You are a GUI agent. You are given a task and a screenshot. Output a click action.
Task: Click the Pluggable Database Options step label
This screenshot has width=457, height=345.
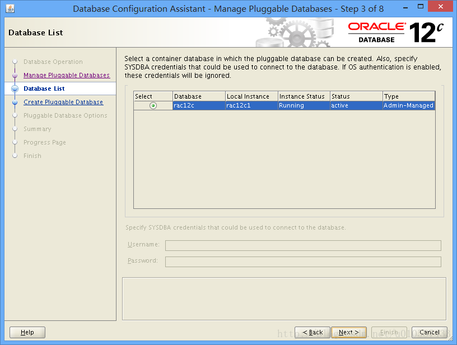point(66,115)
